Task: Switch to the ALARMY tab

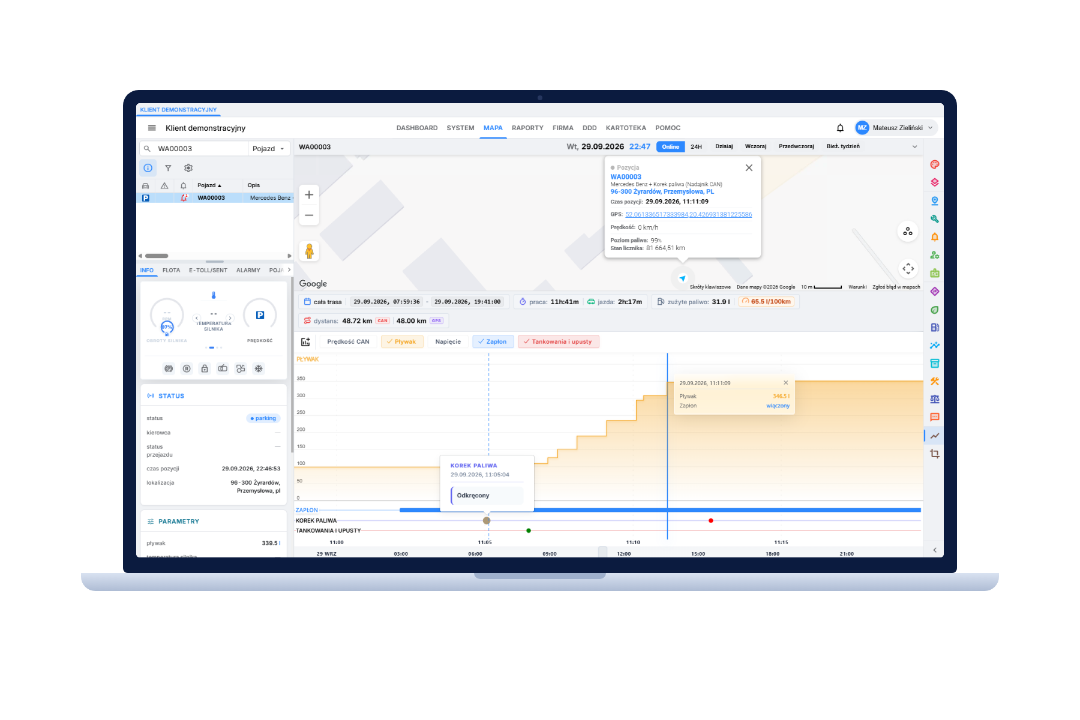Action: [x=248, y=271]
